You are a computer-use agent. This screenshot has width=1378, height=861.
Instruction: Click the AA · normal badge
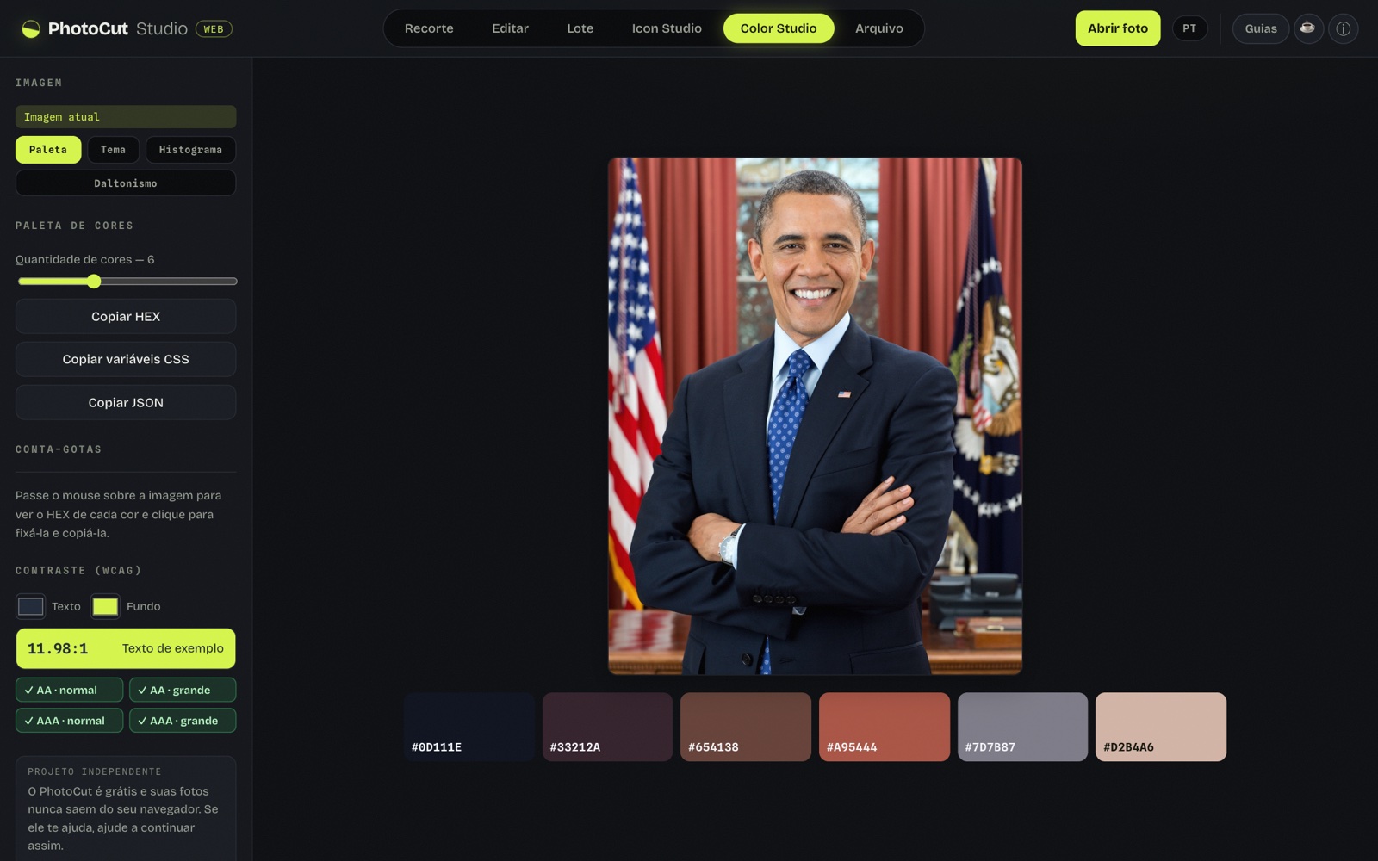point(69,690)
